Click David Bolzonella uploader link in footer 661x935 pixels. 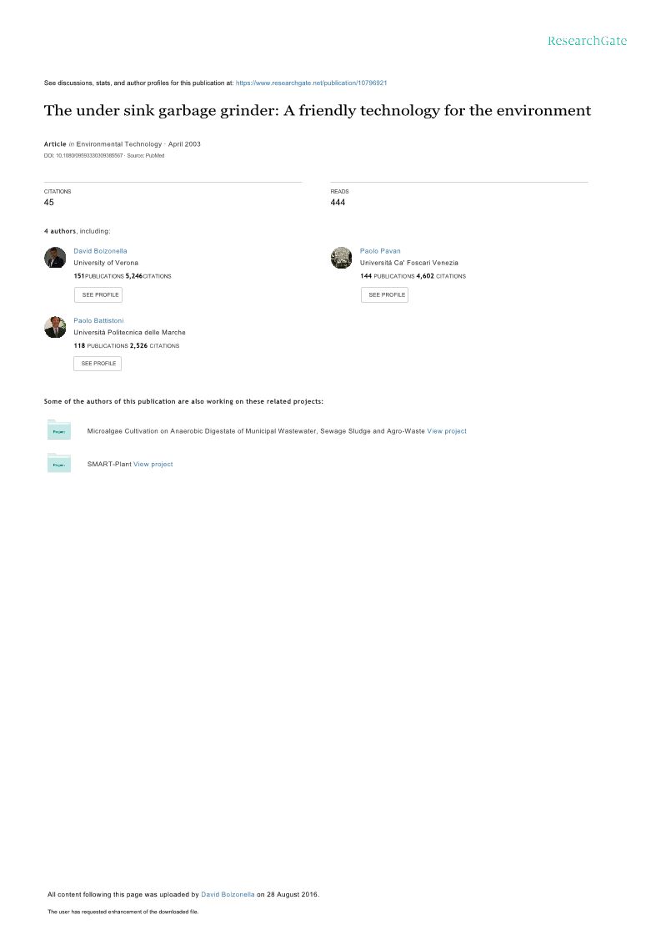[x=228, y=894]
